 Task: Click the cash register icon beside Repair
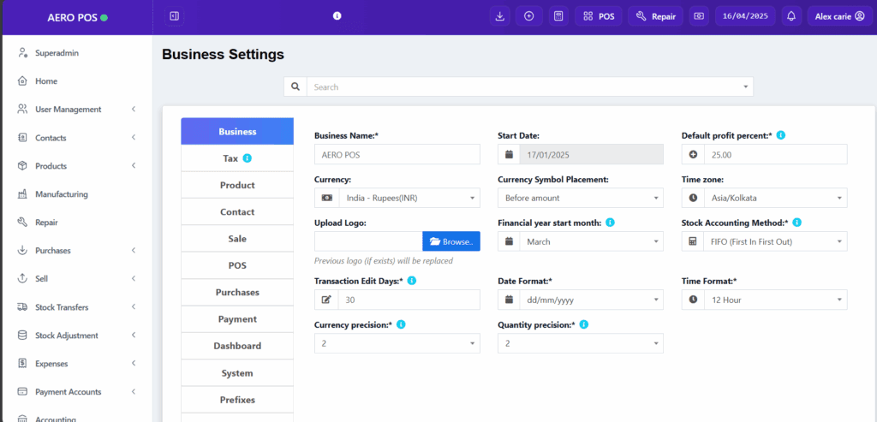pos(700,15)
